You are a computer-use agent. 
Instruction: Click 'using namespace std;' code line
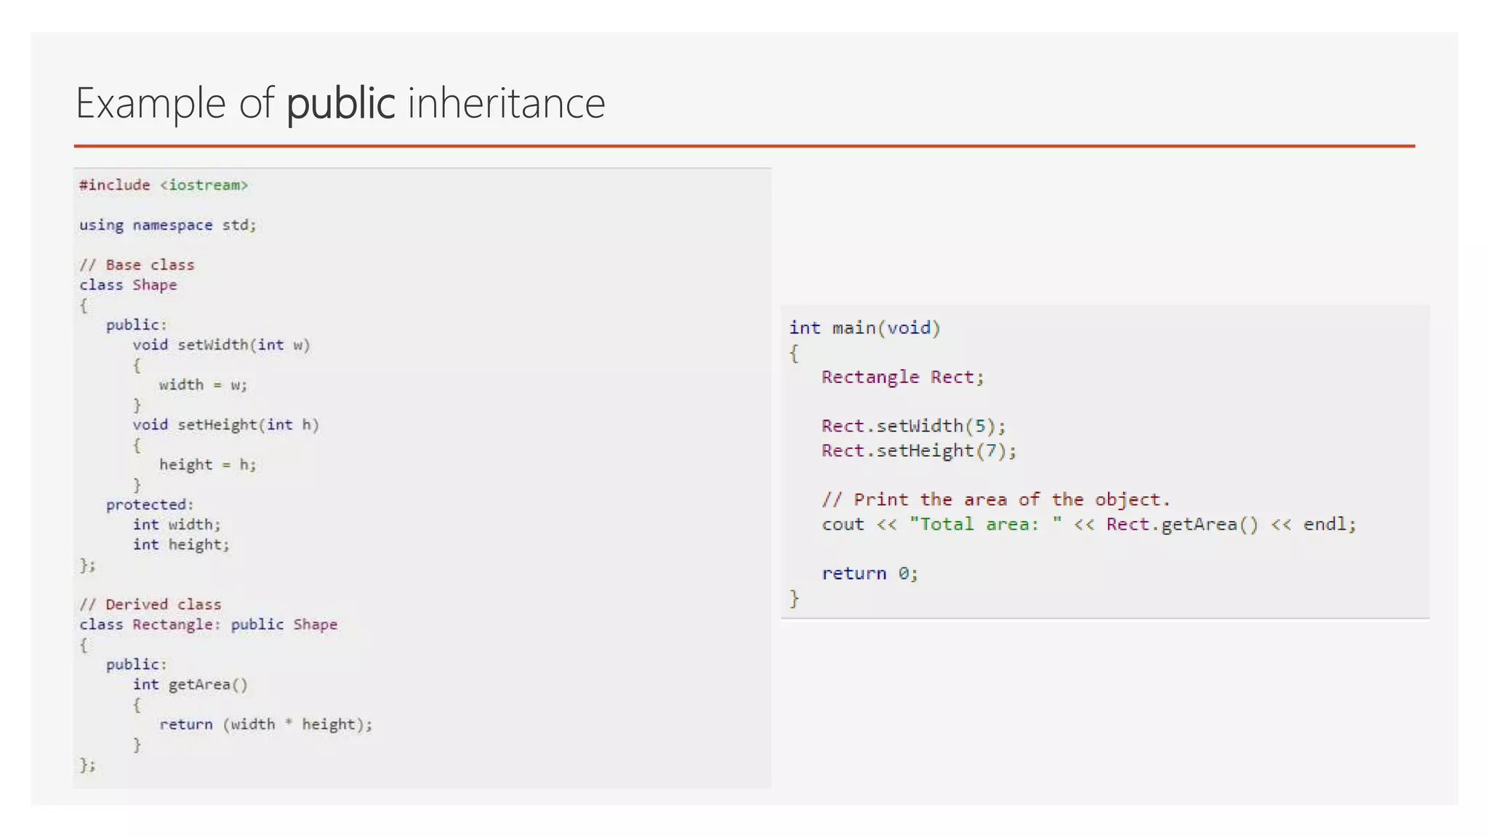168,225
